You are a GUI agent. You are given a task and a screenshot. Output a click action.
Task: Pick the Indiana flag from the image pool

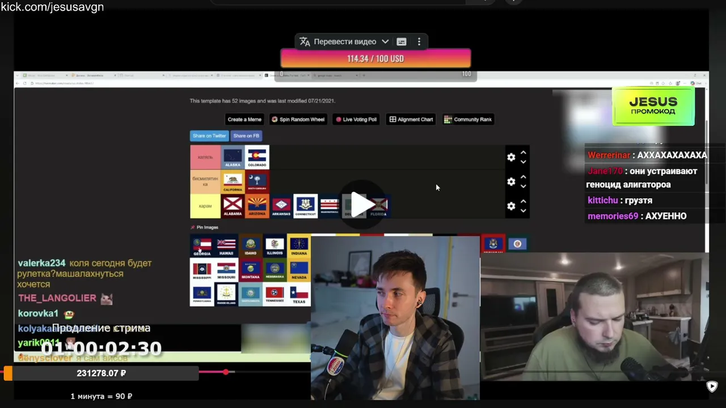[x=299, y=246]
